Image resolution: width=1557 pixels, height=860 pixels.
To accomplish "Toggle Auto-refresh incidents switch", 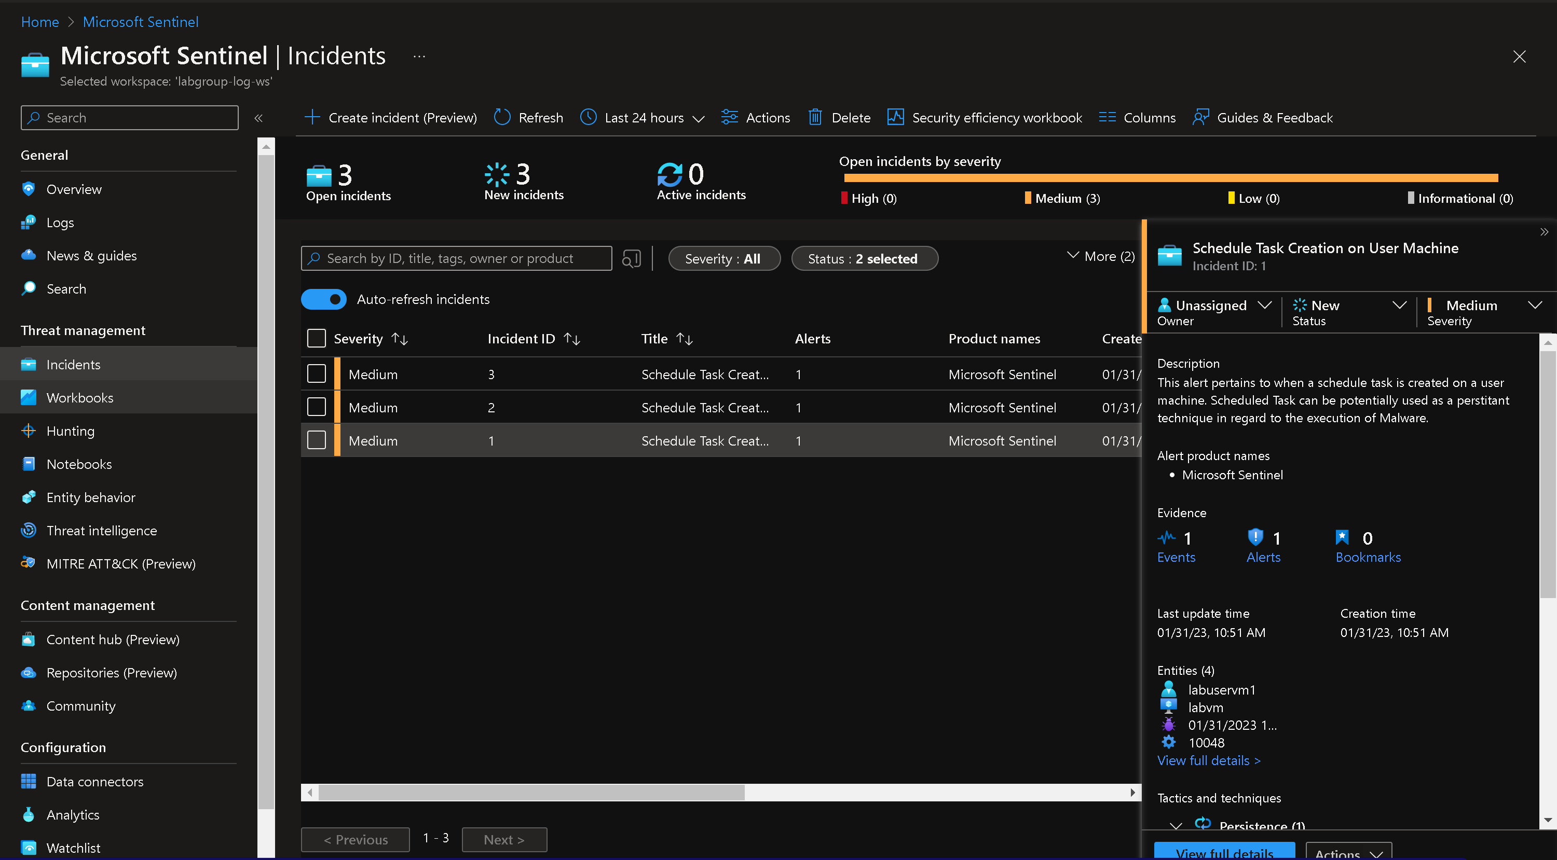I will pyautogui.click(x=324, y=299).
